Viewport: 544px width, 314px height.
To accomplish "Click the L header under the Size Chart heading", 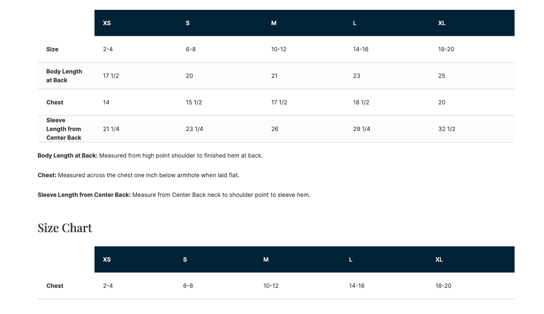I will (x=350, y=259).
